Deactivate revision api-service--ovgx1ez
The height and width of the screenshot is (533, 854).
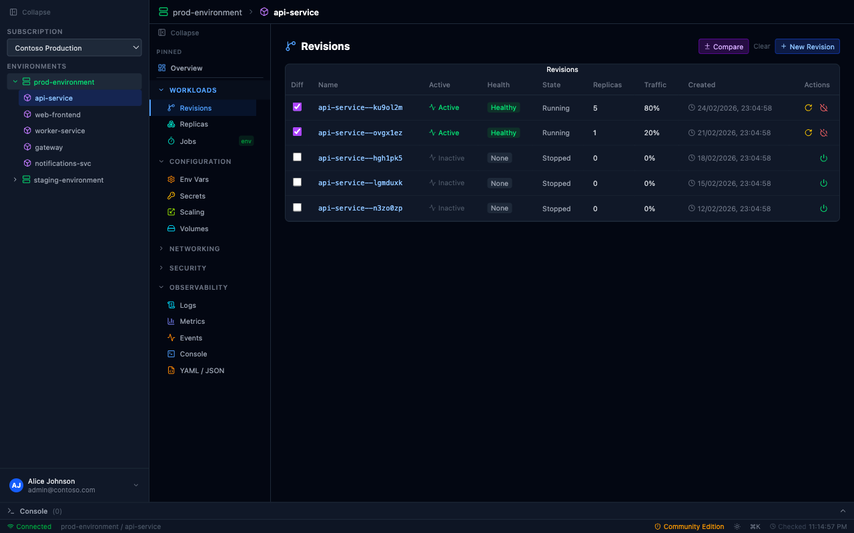click(824, 133)
